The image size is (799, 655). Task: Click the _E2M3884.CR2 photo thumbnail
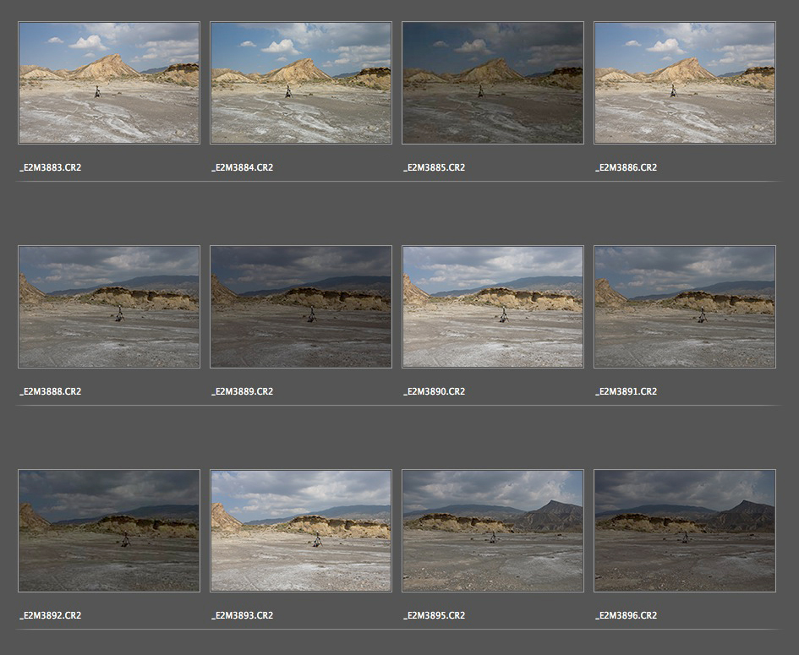point(301,83)
